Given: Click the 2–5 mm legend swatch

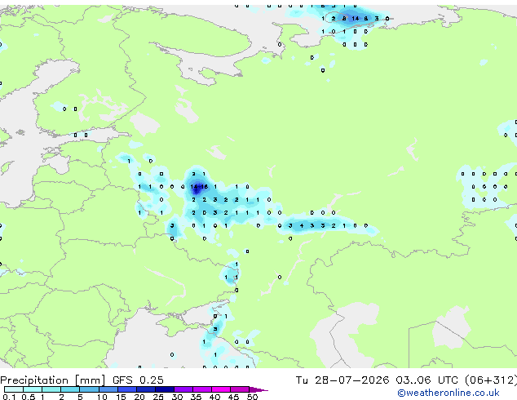Looking at the screenshot, I should pos(70,389).
